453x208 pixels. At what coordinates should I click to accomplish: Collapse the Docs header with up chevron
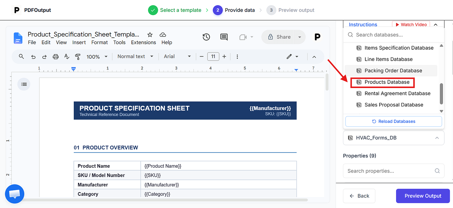314,57
